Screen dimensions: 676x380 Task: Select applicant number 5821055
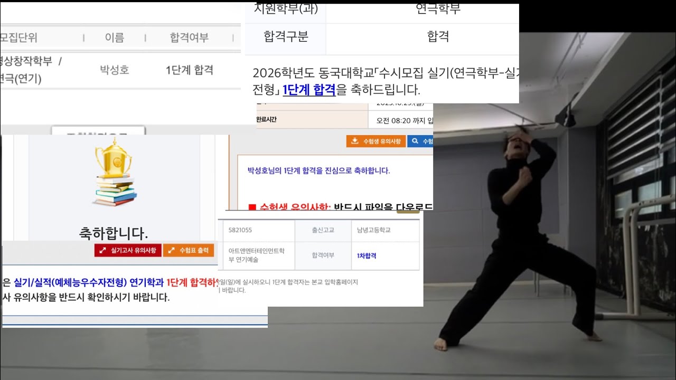tap(240, 230)
